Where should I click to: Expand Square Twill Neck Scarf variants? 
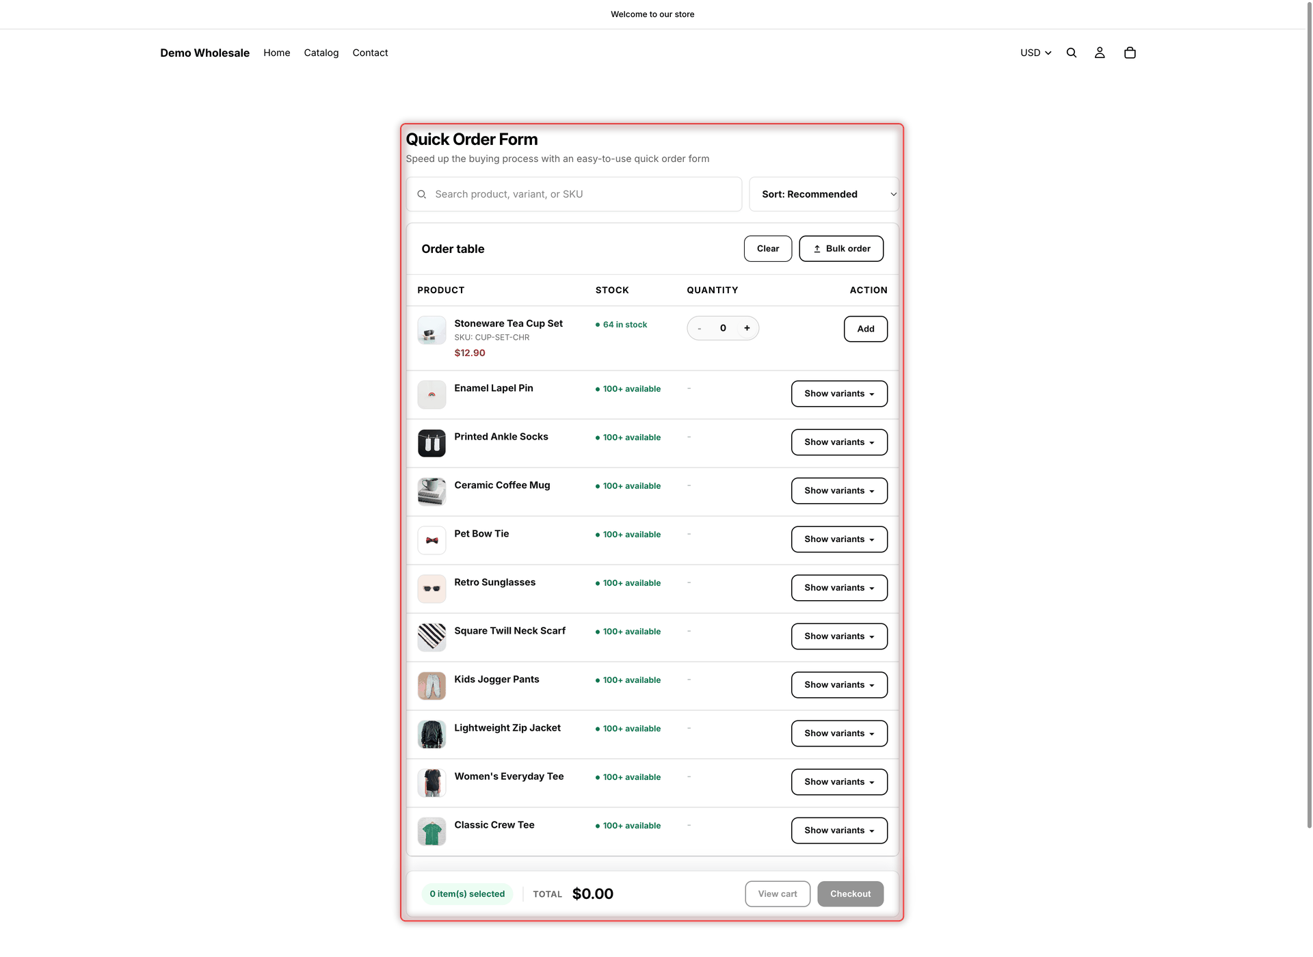point(839,636)
